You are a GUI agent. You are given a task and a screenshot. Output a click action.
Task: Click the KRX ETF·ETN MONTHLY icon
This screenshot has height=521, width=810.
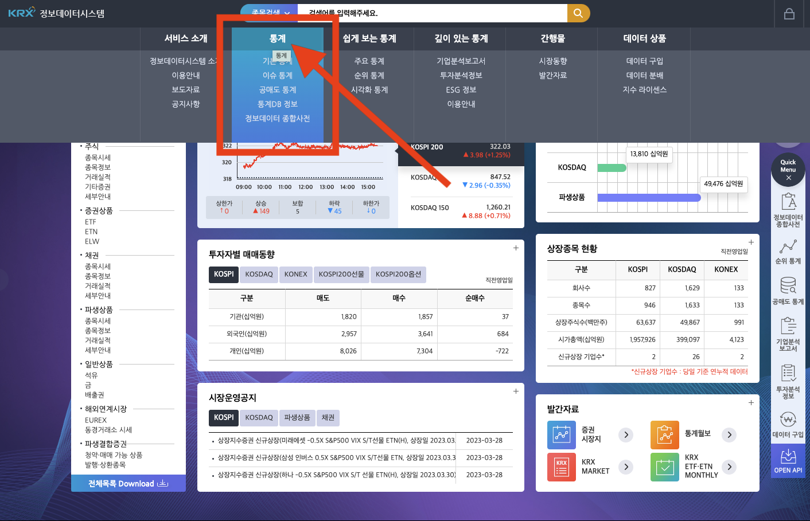[x=665, y=467]
